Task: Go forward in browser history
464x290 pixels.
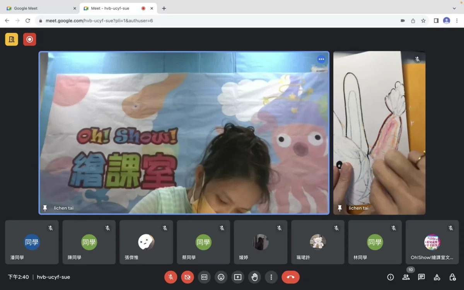Action: click(x=17, y=20)
